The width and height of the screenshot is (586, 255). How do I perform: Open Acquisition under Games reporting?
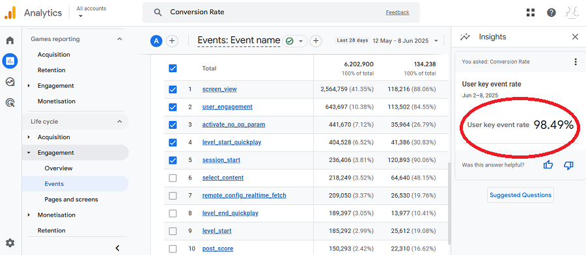(x=54, y=55)
